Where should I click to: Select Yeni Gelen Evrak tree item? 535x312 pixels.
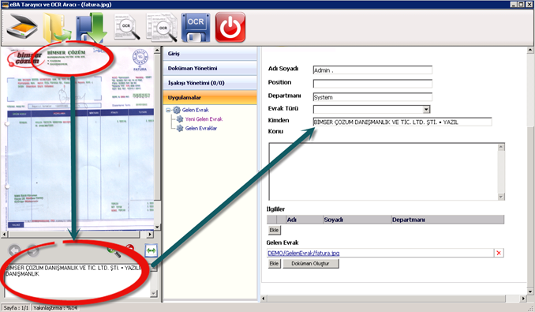click(204, 119)
